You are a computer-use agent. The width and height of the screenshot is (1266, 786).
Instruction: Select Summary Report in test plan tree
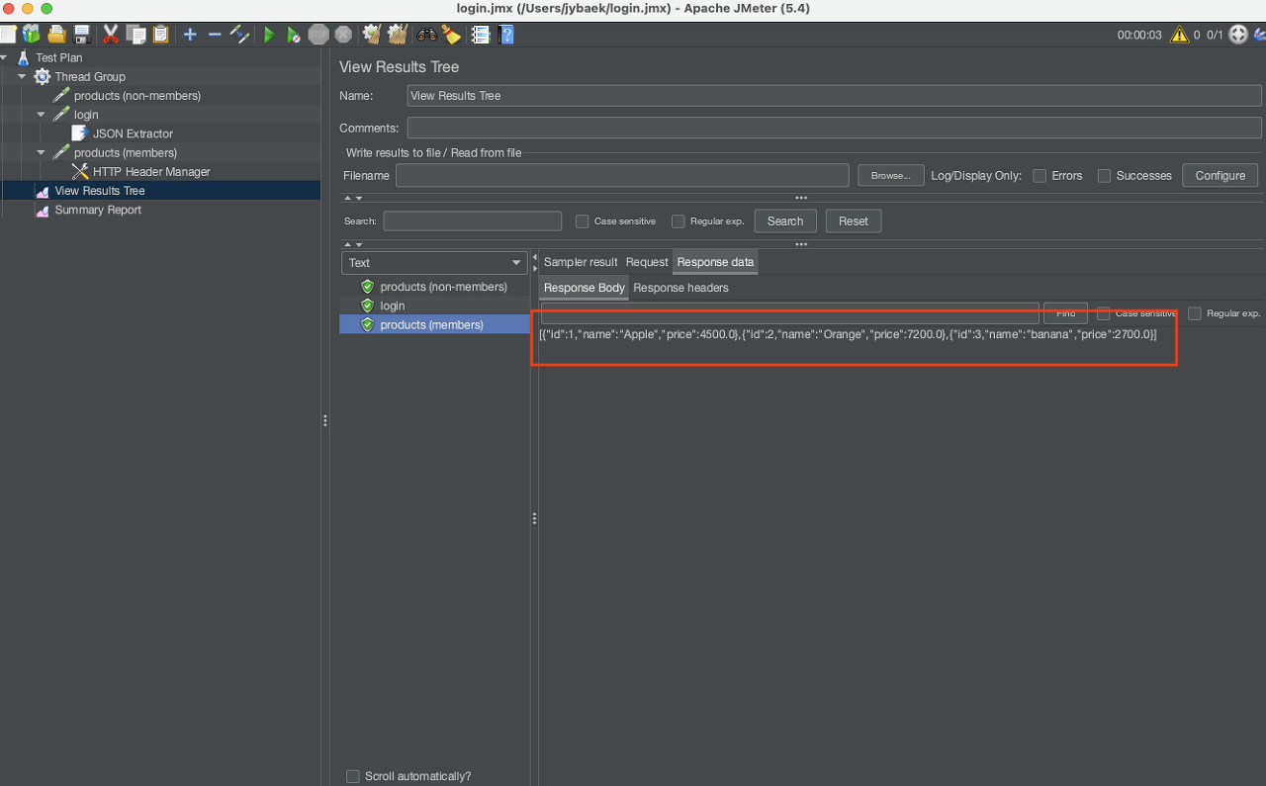(98, 210)
